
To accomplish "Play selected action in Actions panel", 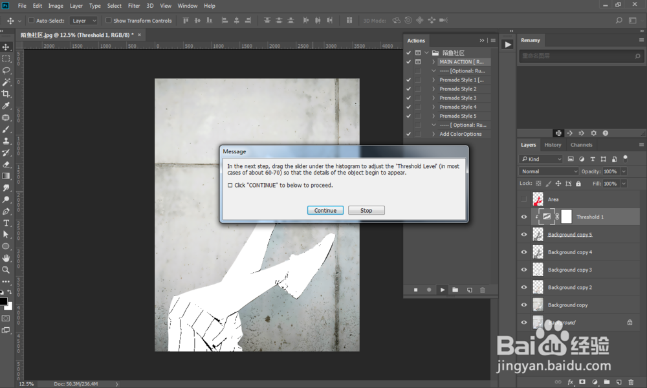I will [443, 290].
